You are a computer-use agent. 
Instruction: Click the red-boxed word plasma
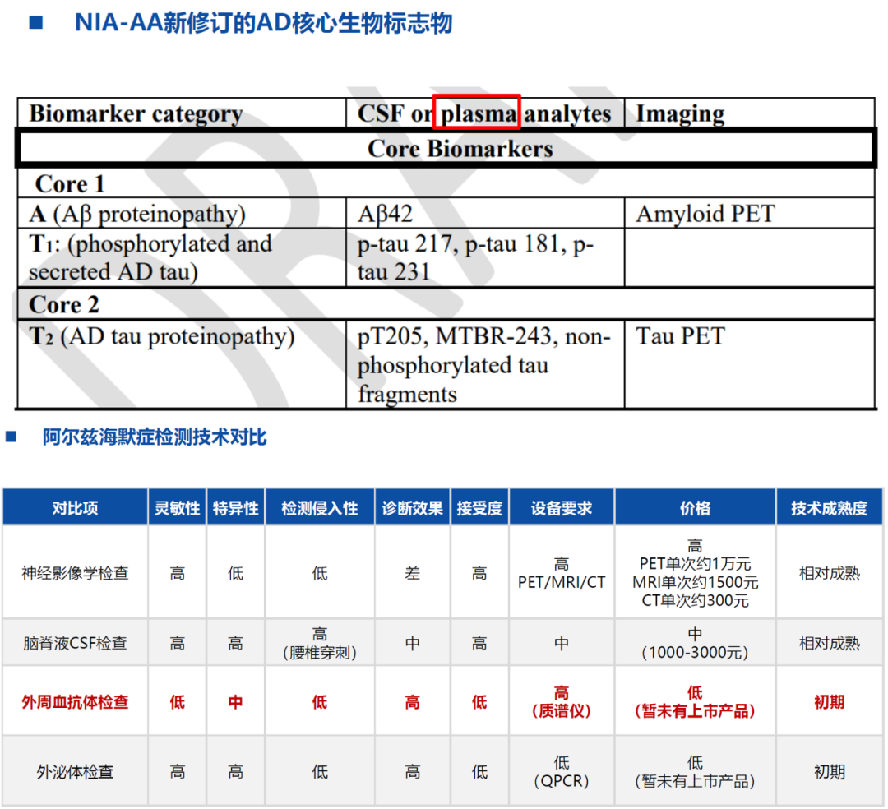[x=477, y=113]
